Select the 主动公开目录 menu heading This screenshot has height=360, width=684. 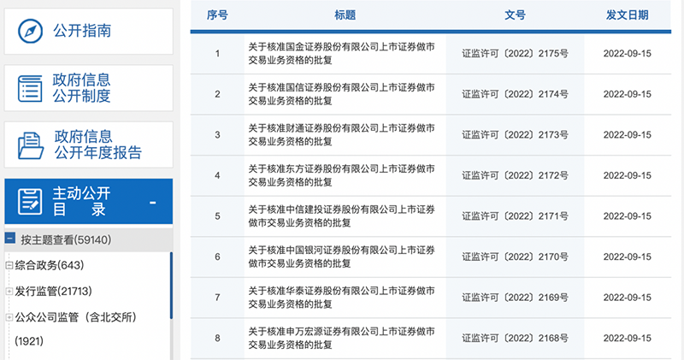tap(88, 201)
